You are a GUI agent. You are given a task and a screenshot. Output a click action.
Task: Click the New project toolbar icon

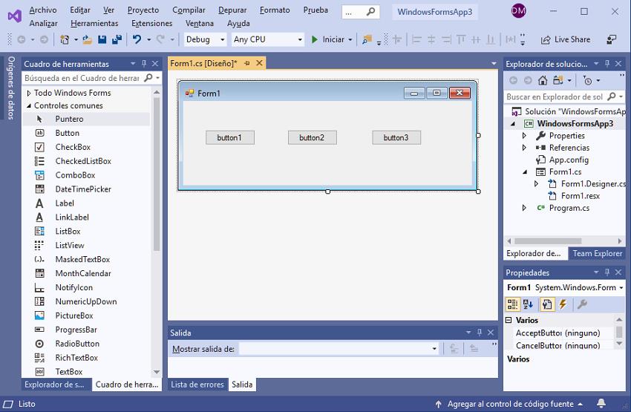(x=65, y=39)
